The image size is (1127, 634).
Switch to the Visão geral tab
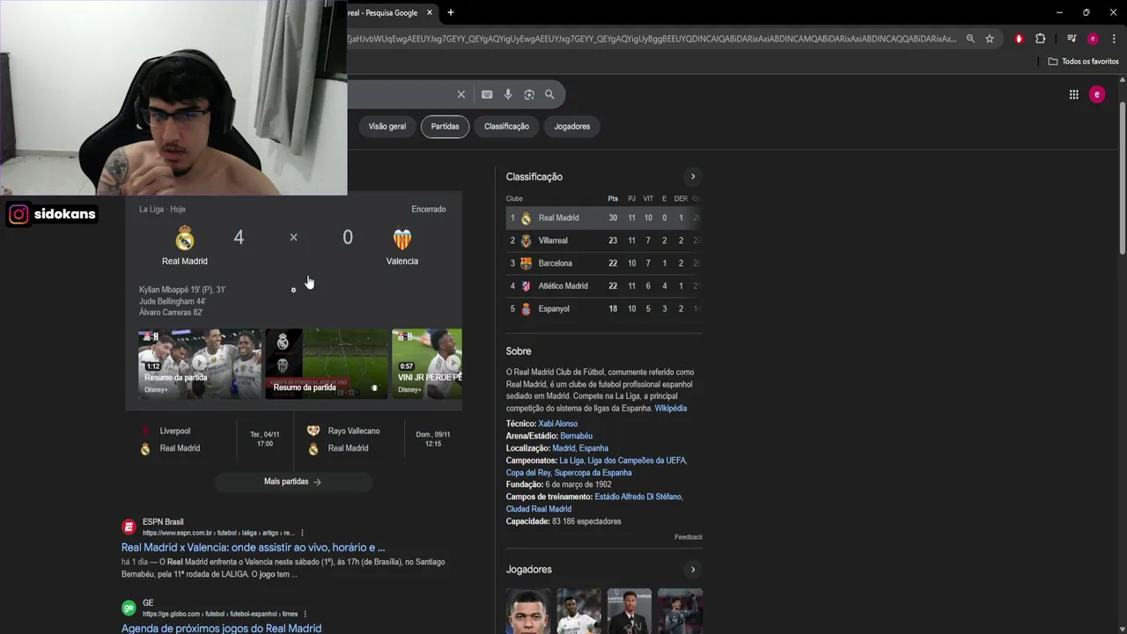coord(387,126)
